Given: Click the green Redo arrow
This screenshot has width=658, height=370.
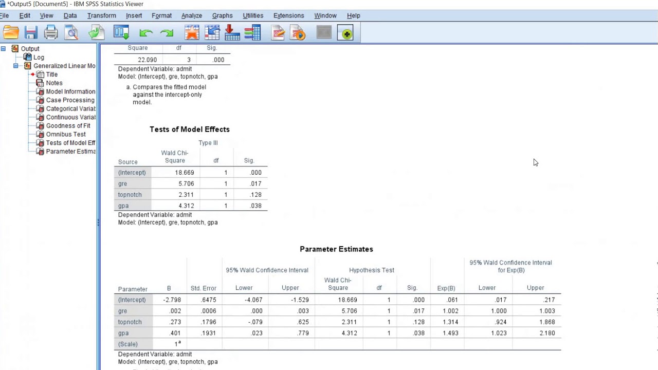Looking at the screenshot, I should 167,33.
